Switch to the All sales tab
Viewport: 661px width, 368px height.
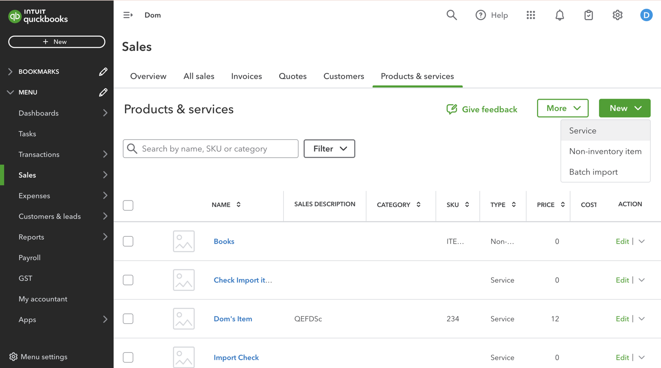point(199,76)
